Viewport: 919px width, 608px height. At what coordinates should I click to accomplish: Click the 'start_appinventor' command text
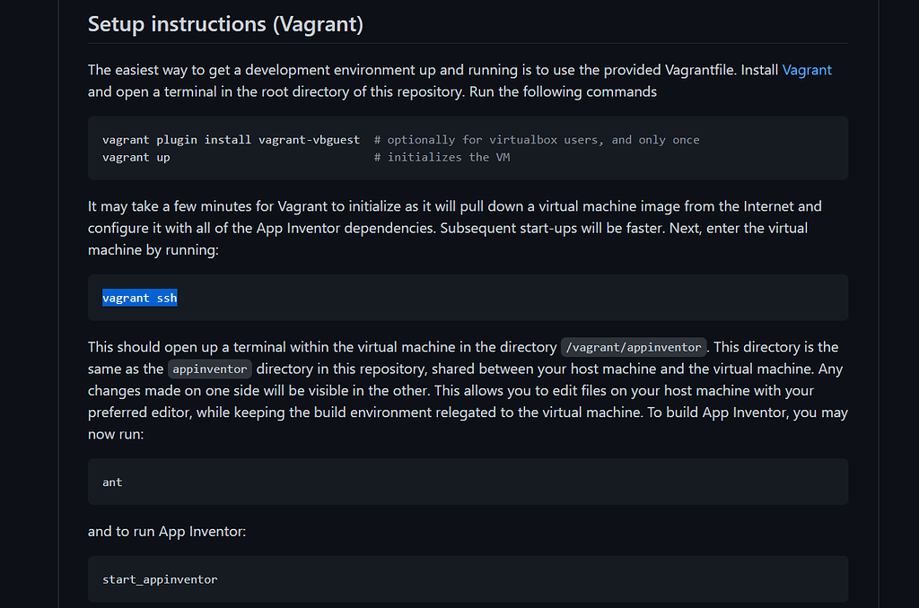160,579
